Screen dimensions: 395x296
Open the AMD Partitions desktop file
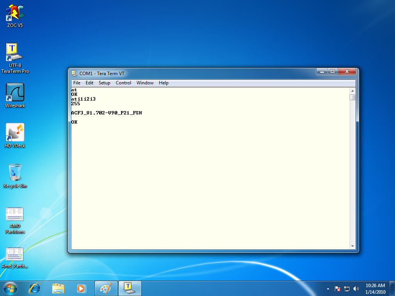tap(15, 215)
